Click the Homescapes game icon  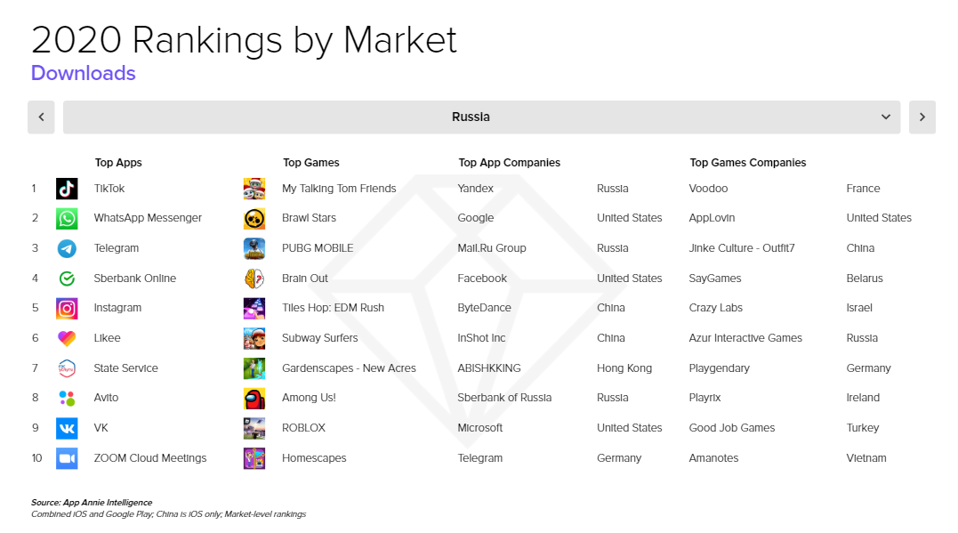256,457
